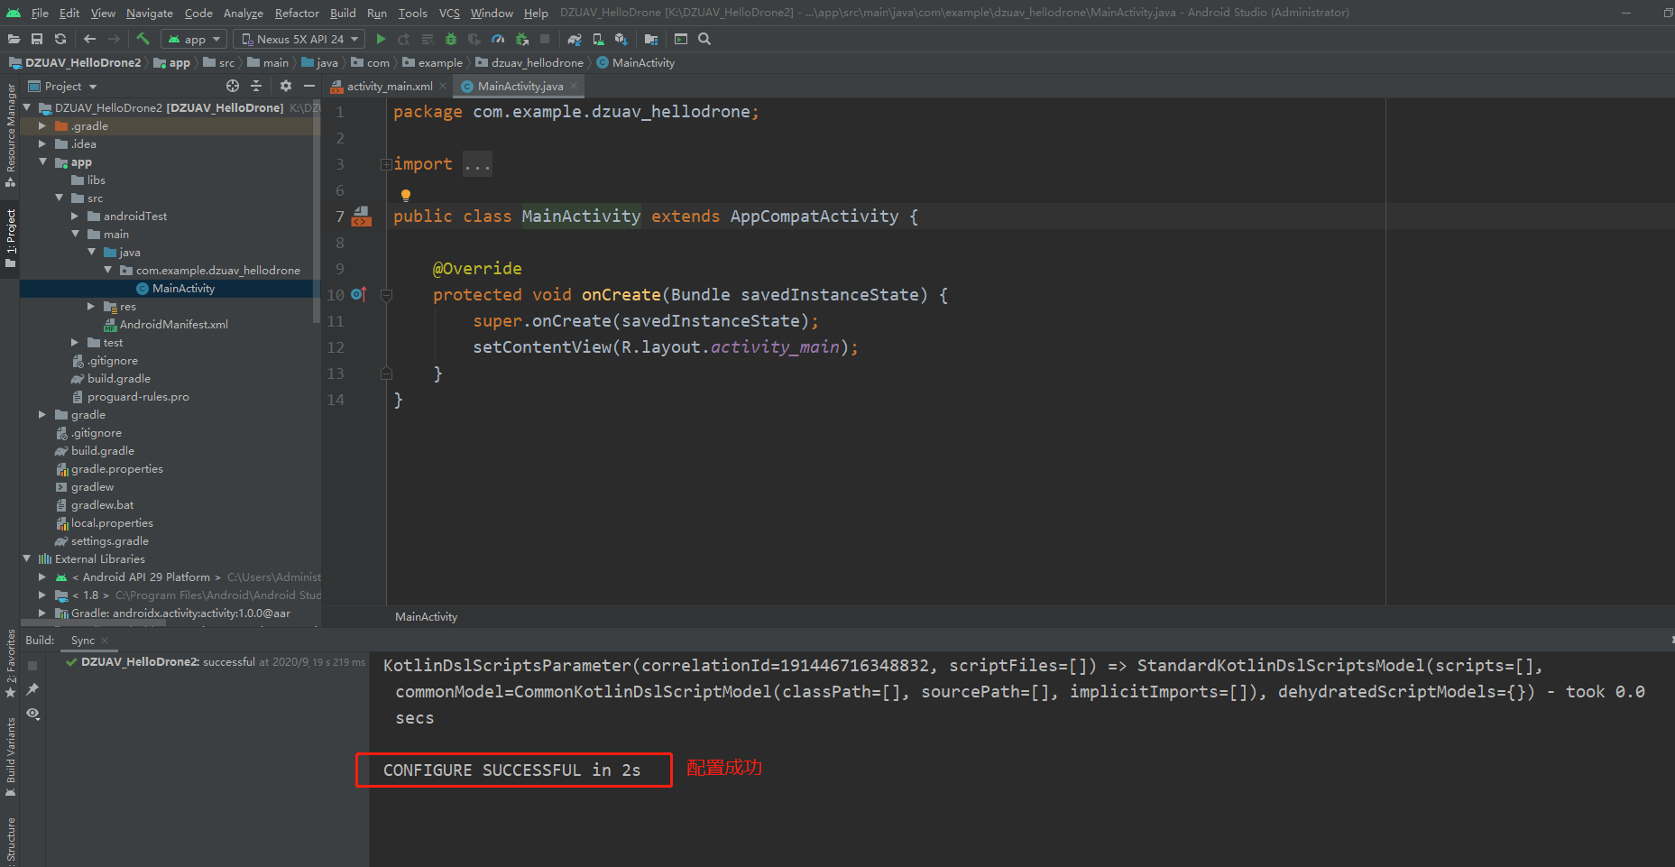Close the MainActivity.java tab

coord(574,86)
